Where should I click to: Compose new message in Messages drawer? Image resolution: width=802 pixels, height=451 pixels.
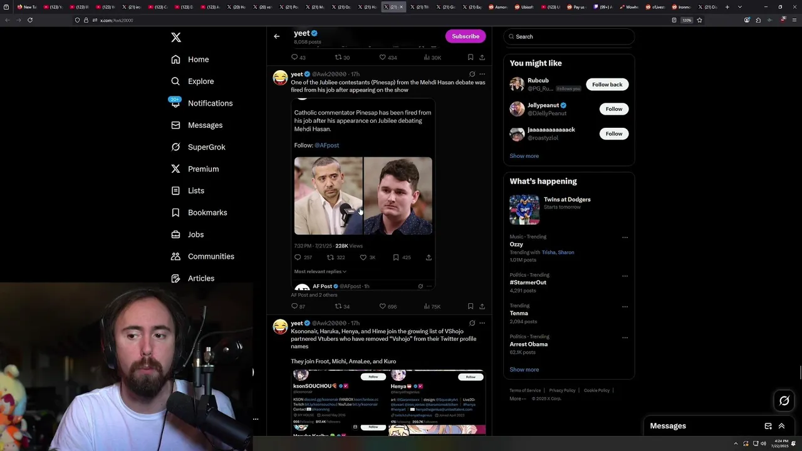pyautogui.click(x=768, y=426)
